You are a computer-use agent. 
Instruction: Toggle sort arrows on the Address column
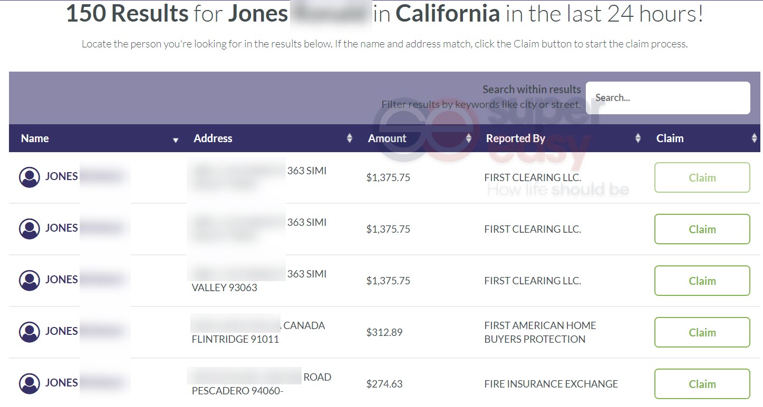[350, 138]
